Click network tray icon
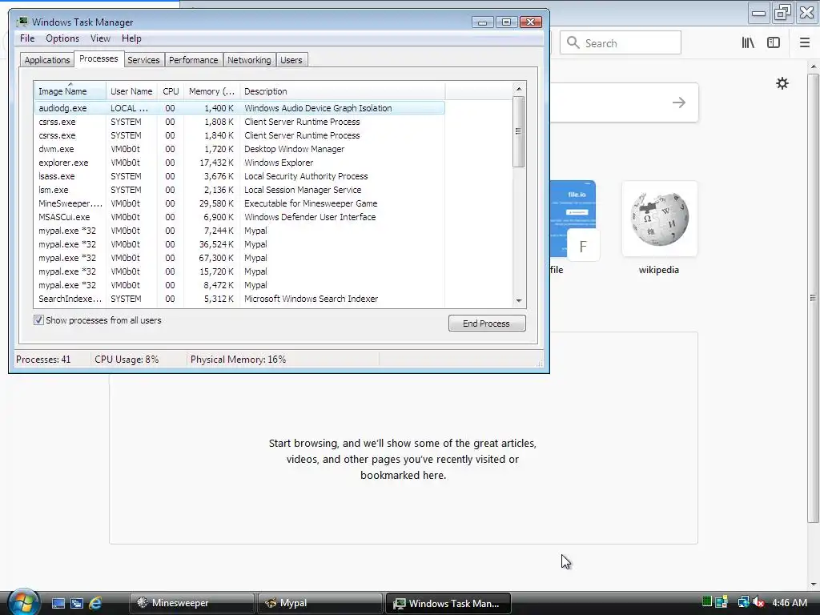 [x=743, y=602]
